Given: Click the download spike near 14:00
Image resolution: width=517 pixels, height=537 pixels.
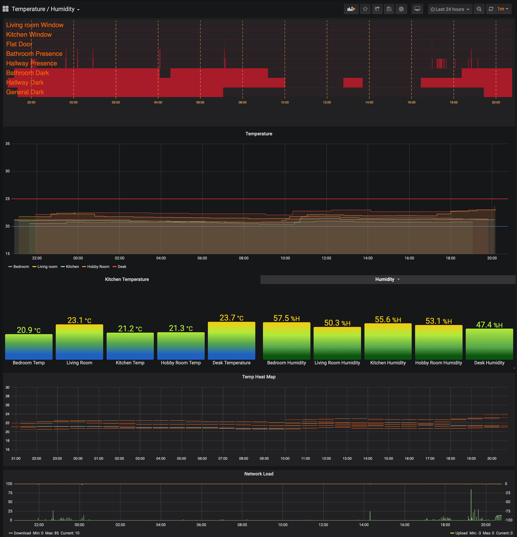Looking at the screenshot, I should point(370,515).
